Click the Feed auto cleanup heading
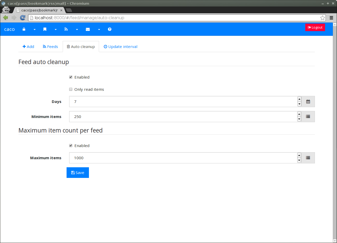The image size is (337, 243). (x=44, y=62)
